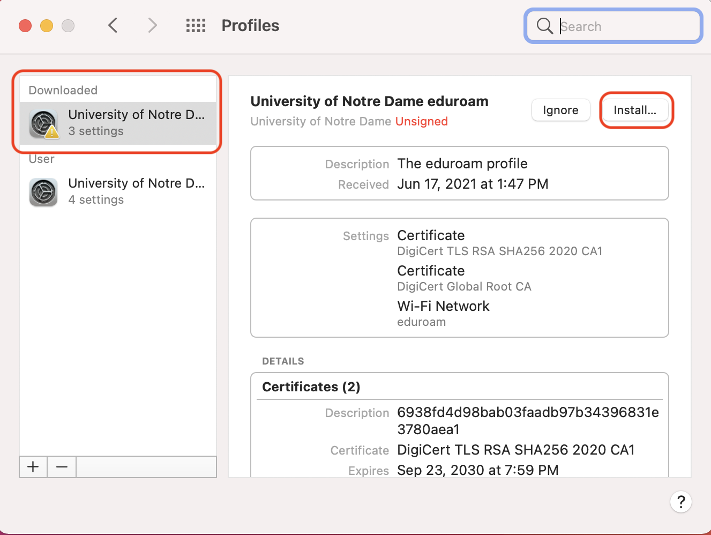Click the magnifying glass search icon
The image size is (711, 535).
click(544, 26)
